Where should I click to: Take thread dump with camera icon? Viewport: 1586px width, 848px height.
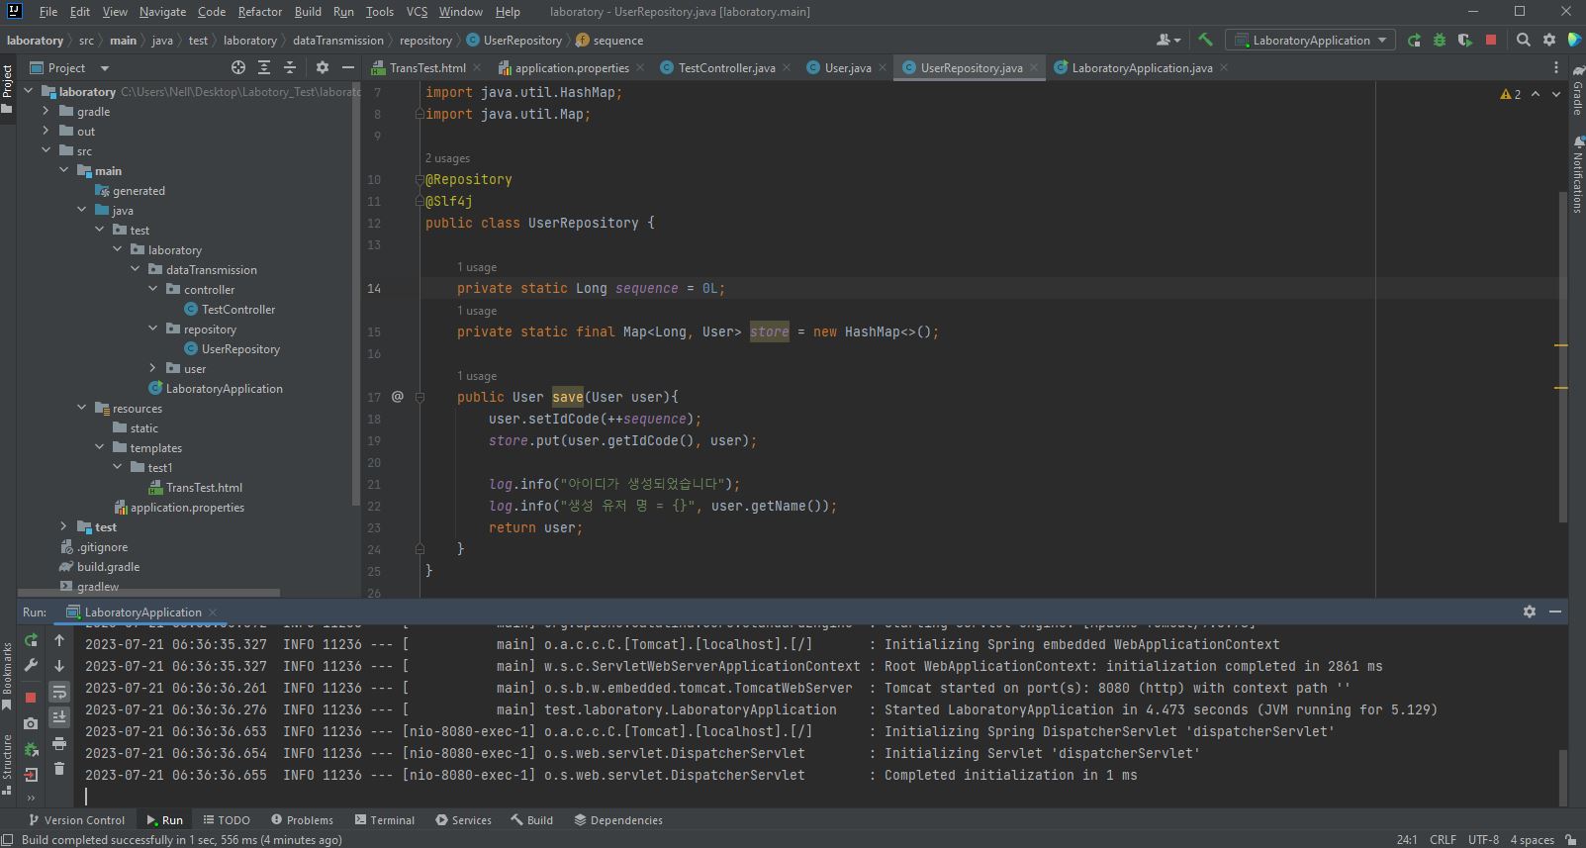point(31,723)
